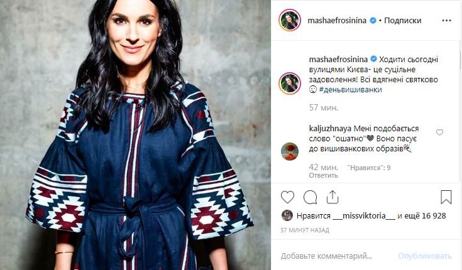Open mashaefrosinina profile picture in the header
This screenshot has height=270, width=462.
pos(290,20)
